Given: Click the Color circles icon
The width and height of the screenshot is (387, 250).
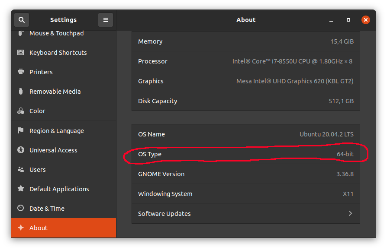Looking at the screenshot, I should click(x=21, y=111).
